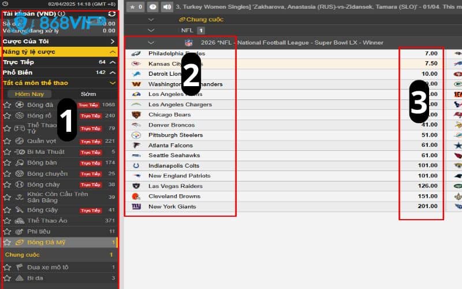Favorite the Bóng rổ star
This screenshot has height=289, width=462.
pos(7,116)
